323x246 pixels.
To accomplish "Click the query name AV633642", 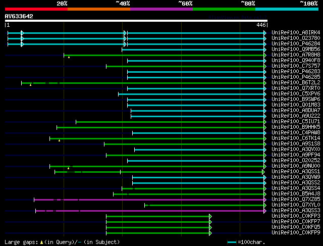I will (19, 16).
